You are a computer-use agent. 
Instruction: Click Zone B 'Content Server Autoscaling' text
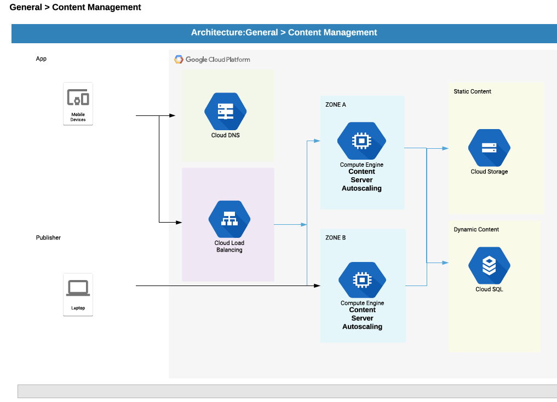pyautogui.click(x=363, y=318)
